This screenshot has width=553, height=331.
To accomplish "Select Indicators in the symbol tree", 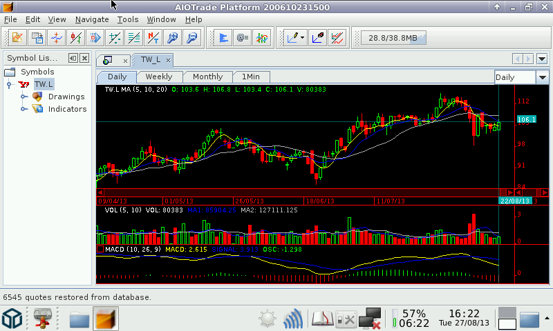I will pyautogui.click(x=67, y=109).
